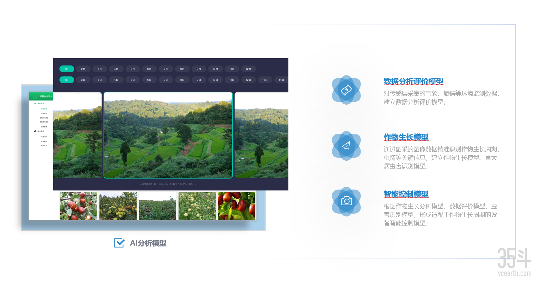537x281 pixels.
Task: Open the third thumbnail of the green field
Action: click(x=157, y=206)
